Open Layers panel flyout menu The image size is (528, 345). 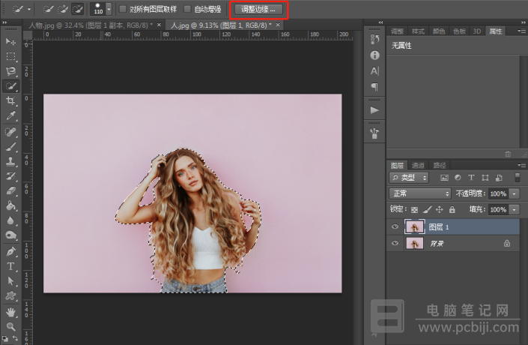pyautogui.click(x=521, y=165)
